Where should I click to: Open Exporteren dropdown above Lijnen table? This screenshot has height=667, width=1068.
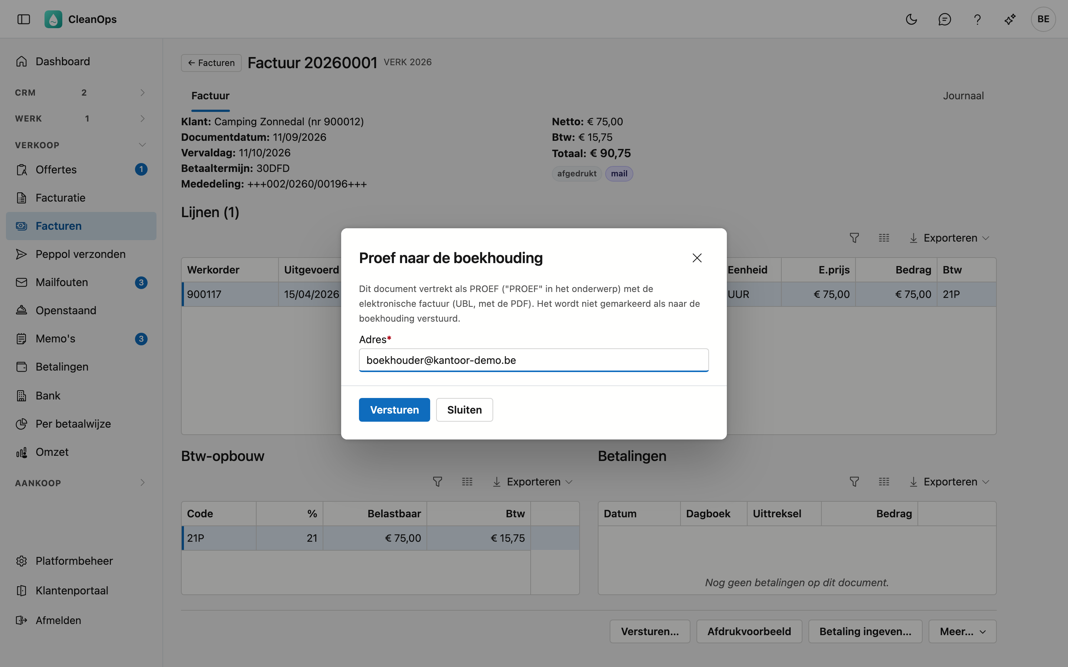[949, 238]
